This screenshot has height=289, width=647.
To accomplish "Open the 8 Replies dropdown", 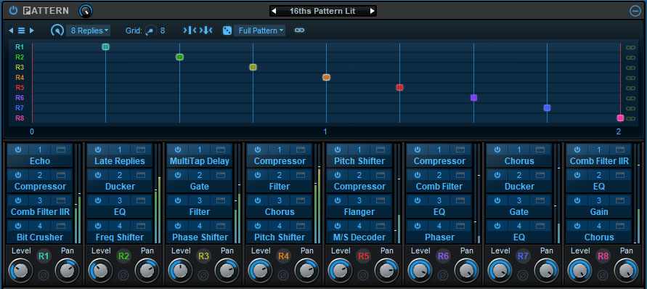I will coord(88,30).
